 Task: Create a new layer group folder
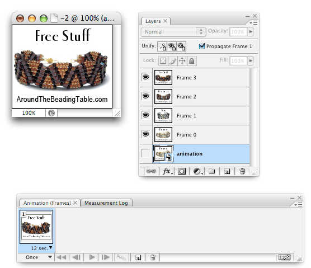212,171
